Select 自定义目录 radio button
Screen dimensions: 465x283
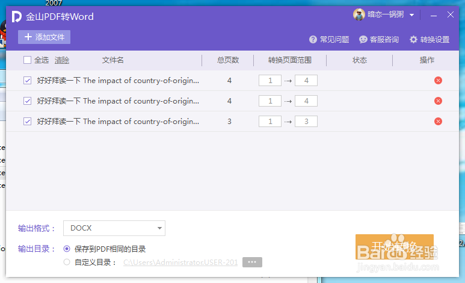pyautogui.click(x=67, y=262)
